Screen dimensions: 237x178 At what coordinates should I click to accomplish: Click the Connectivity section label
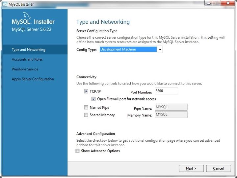86,77
